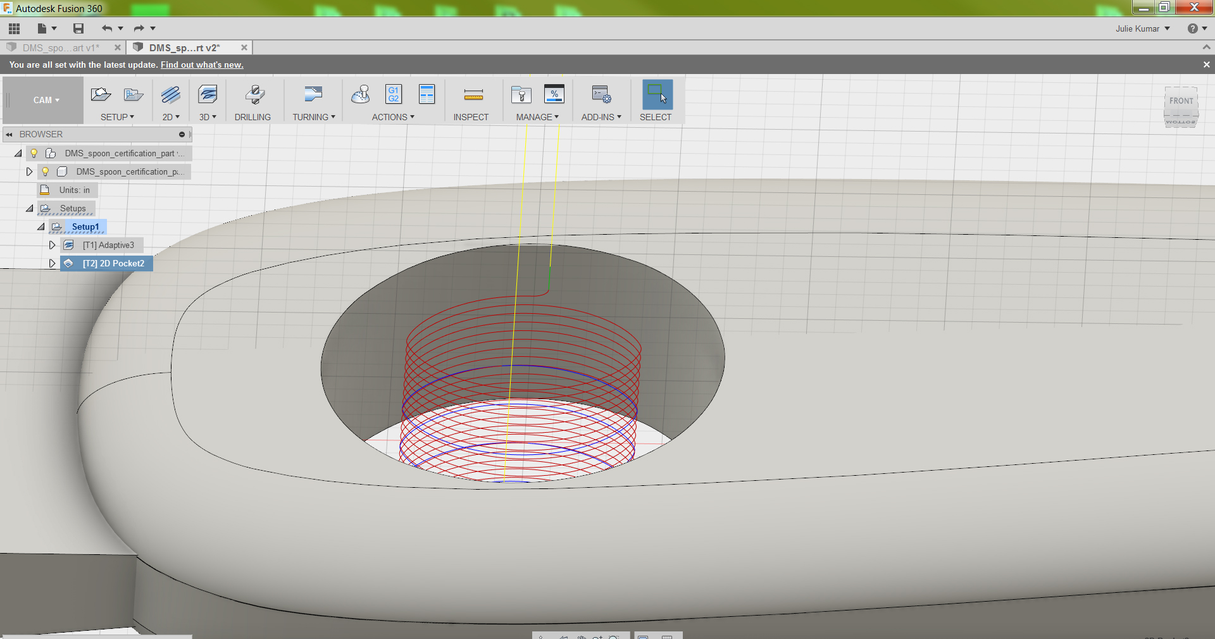Click the Redo arrow
The width and height of the screenshot is (1215, 639).
[x=139, y=28]
